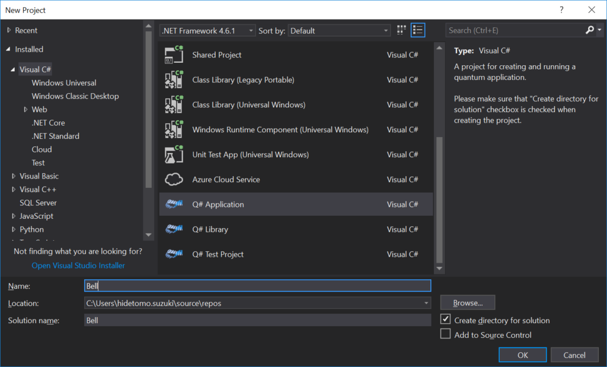Open the Sort by Default dropdown
The image size is (607, 367).
pyautogui.click(x=338, y=31)
